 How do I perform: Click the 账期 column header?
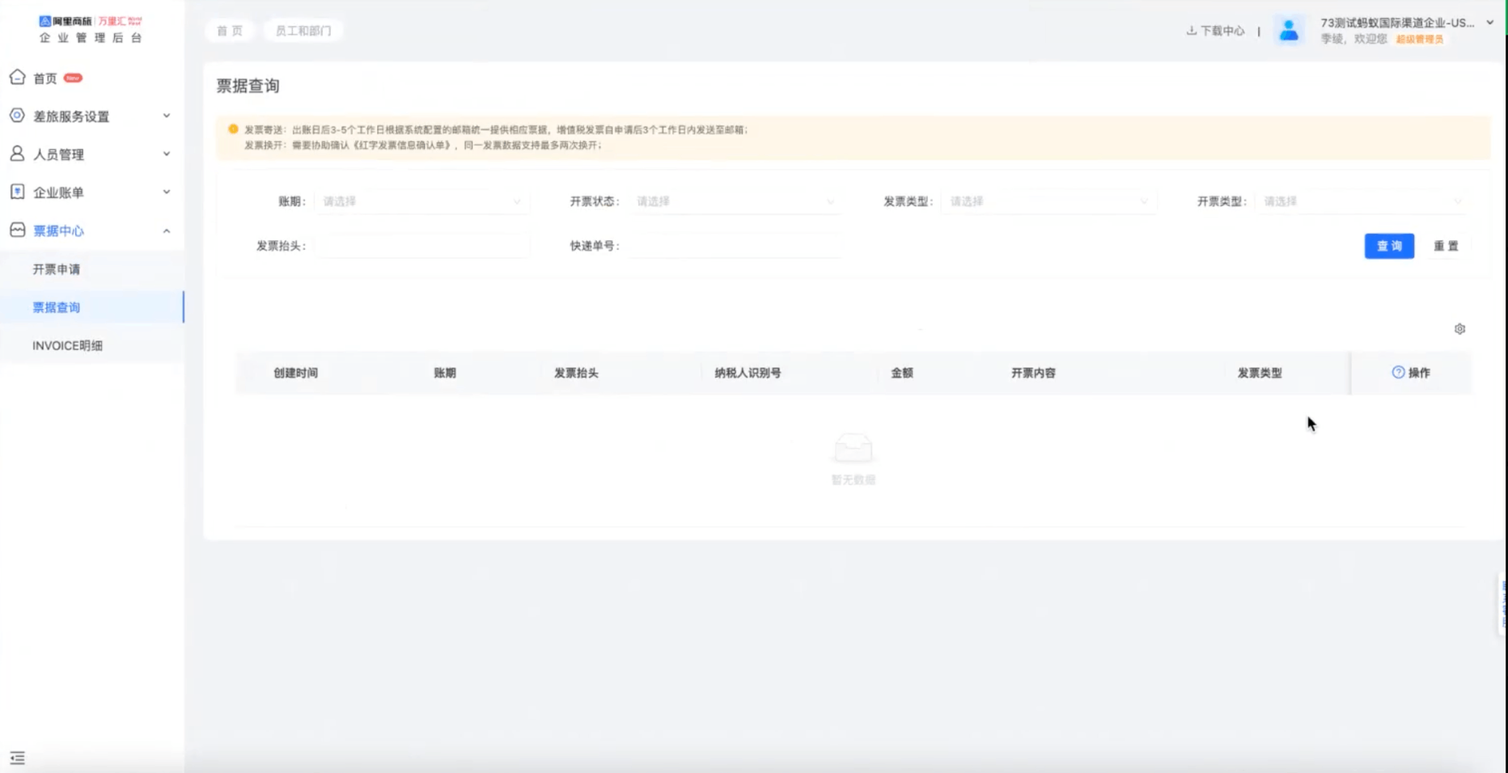pyautogui.click(x=445, y=373)
